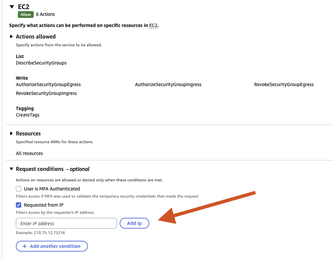The width and height of the screenshot is (333, 258).
Task: Click the CreateTags tagging action
Action: [x=28, y=115]
